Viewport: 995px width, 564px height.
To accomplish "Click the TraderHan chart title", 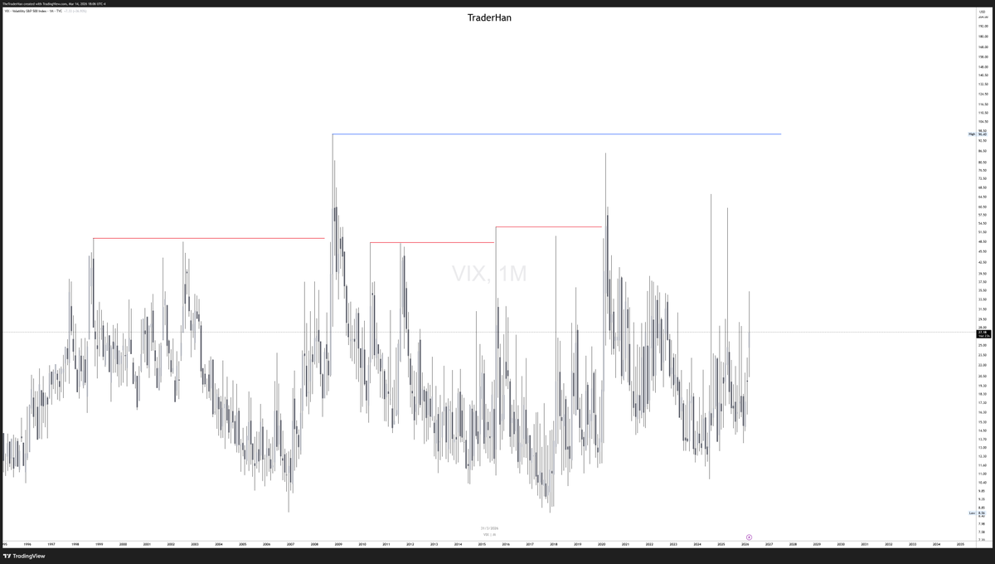I will (489, 17).
